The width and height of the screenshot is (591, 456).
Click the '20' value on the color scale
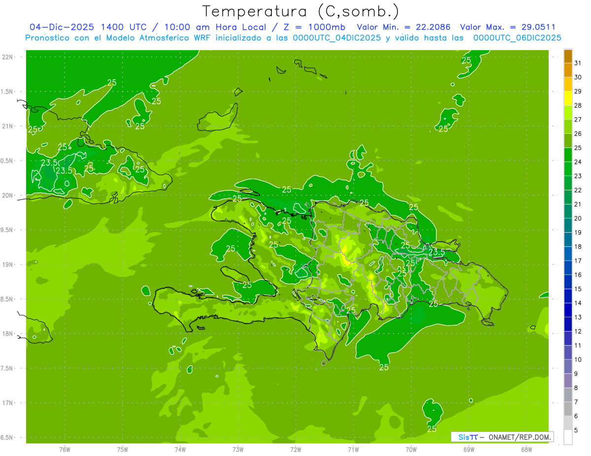click(x=578, y=218)
